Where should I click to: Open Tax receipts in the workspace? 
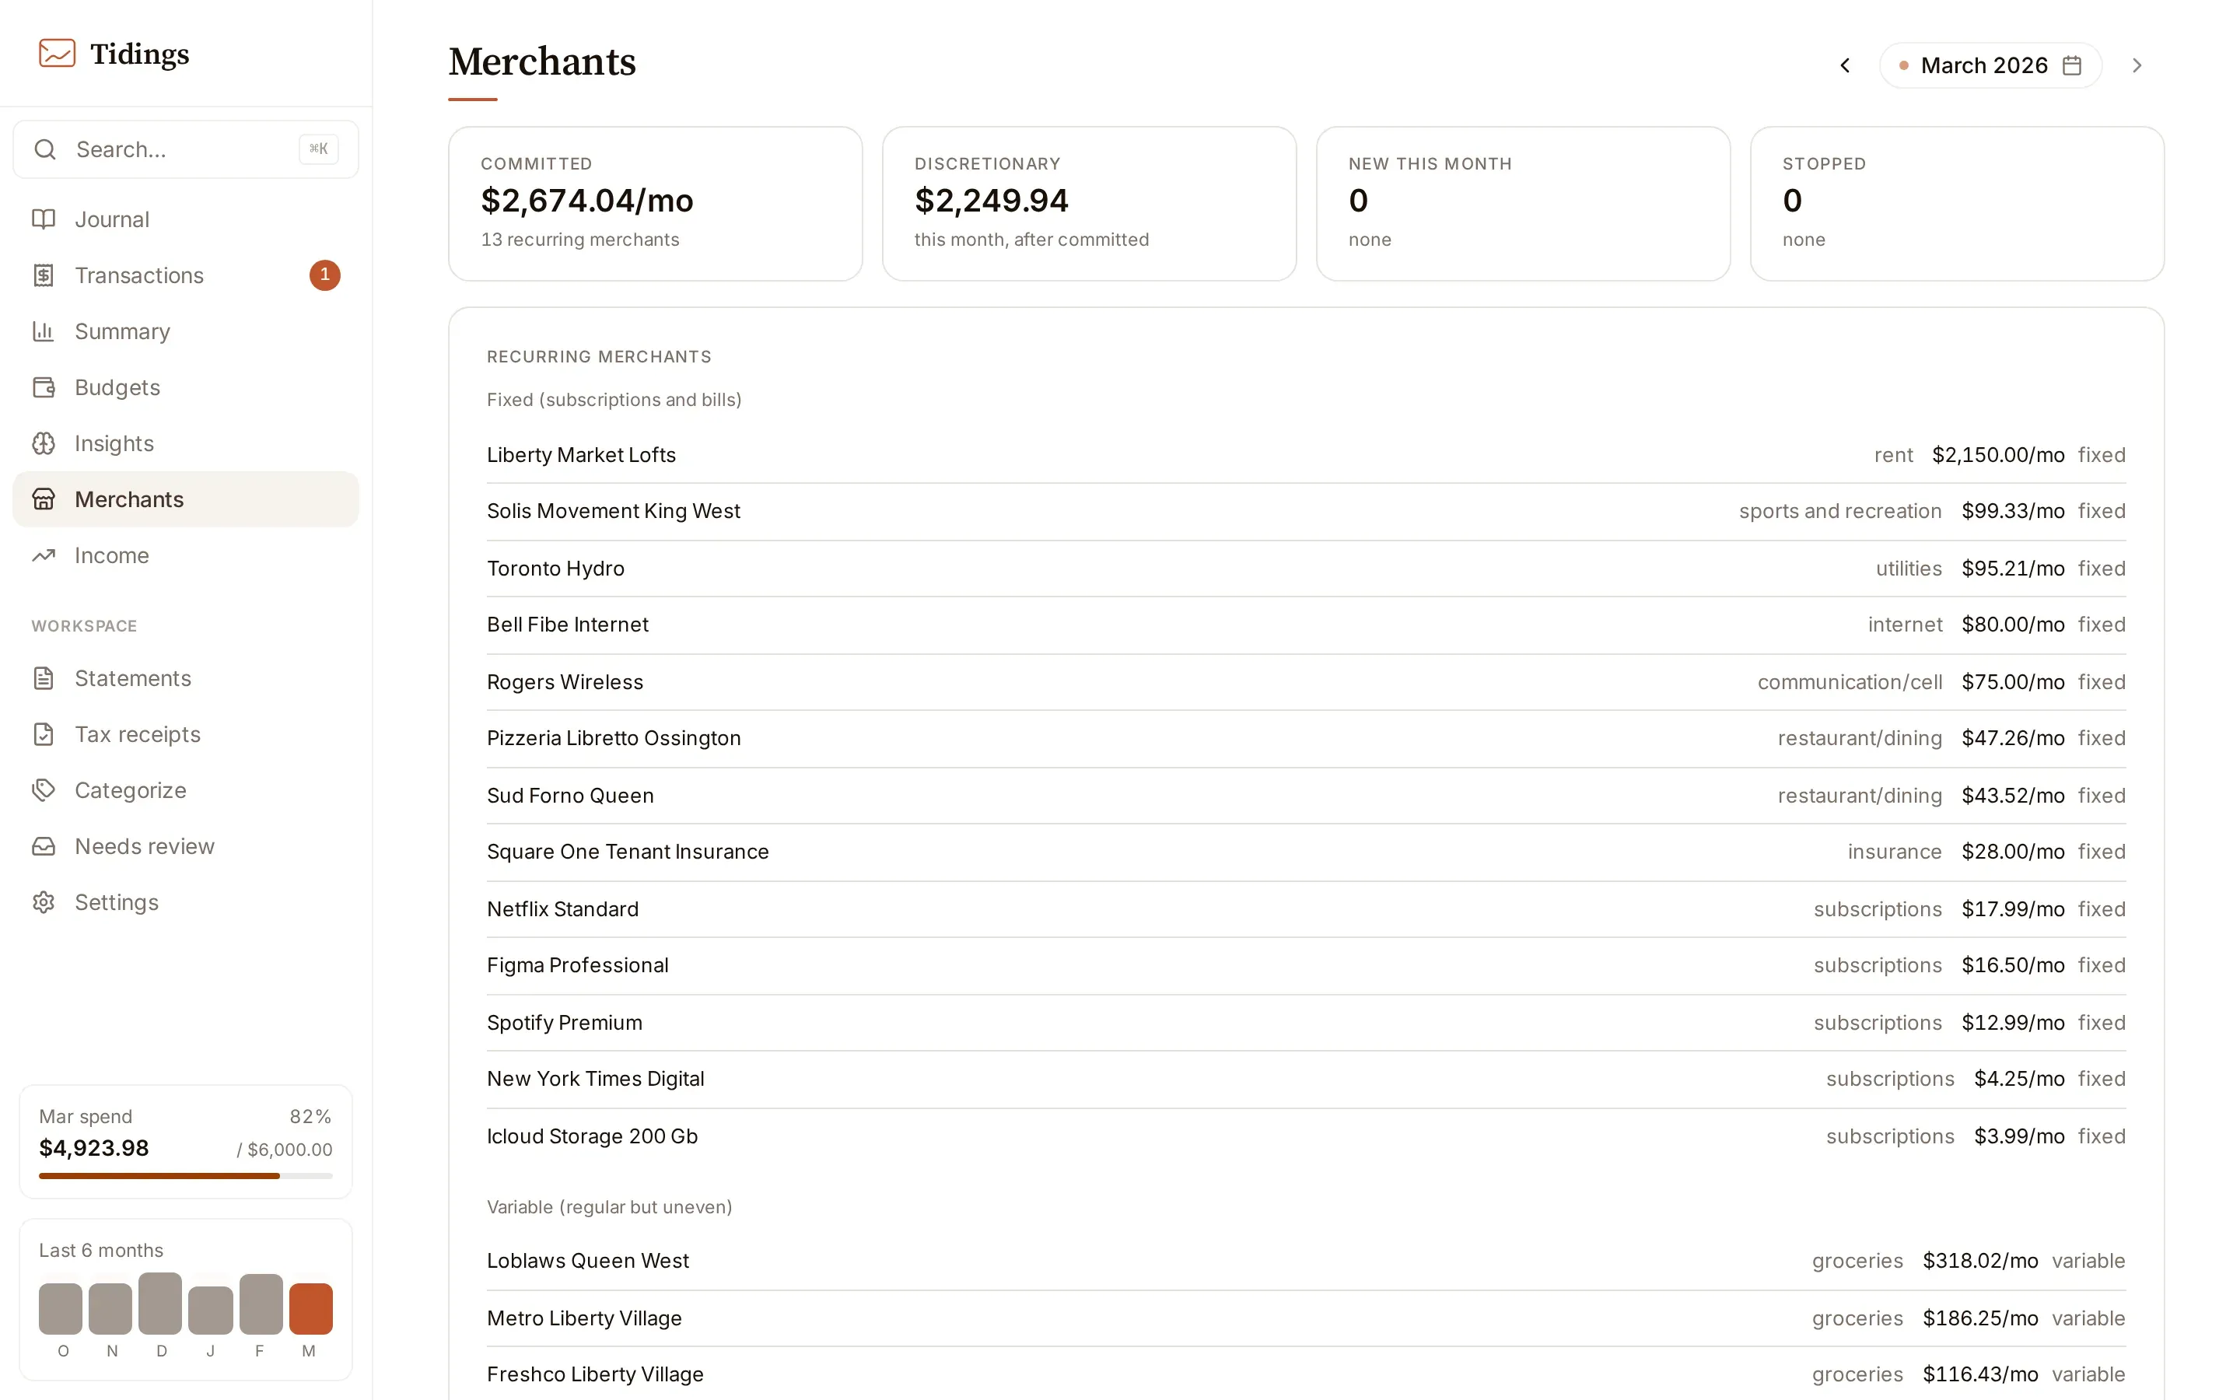[x=186, y=734]
